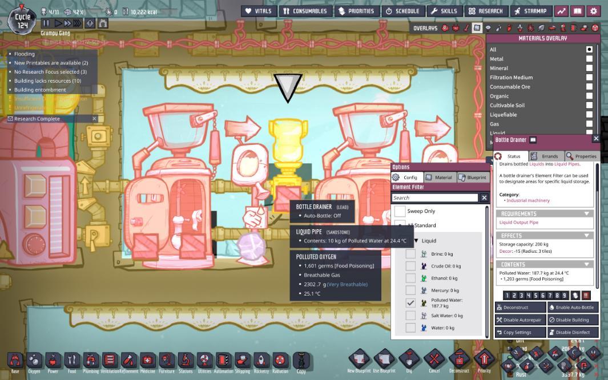Open the Plumbing build category
Screen dimensions: 608x380
pos(91,360)
